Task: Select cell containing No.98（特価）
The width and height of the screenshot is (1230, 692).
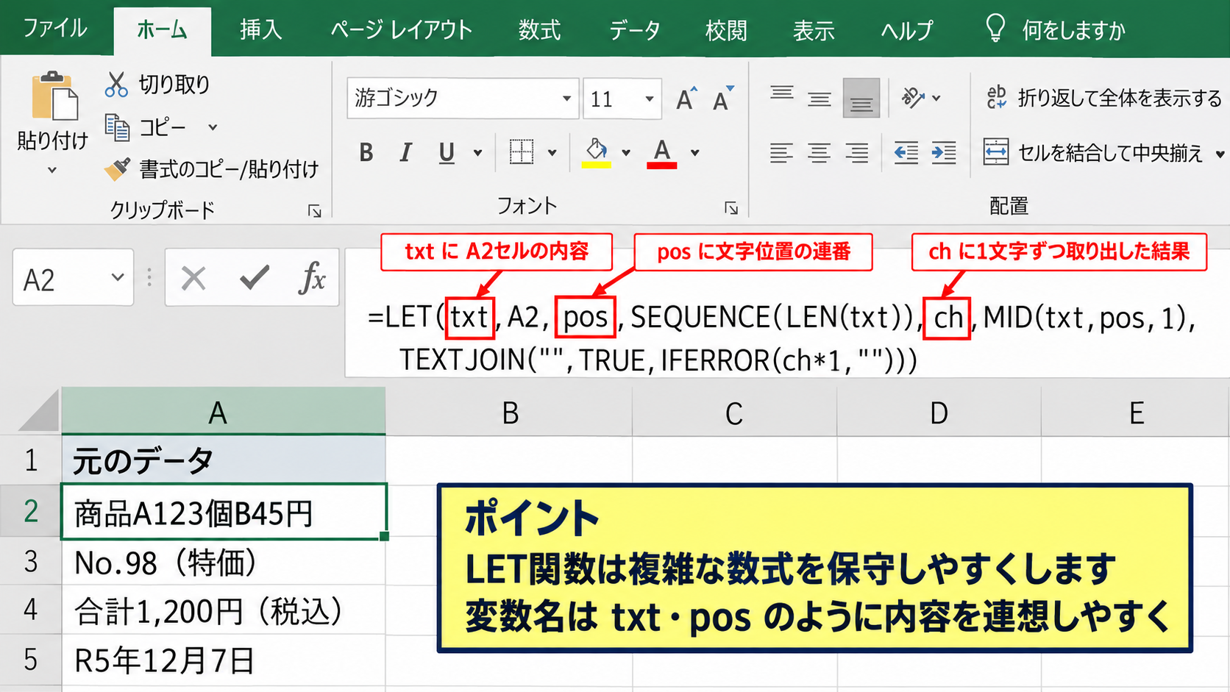Action: pyautogui.click(x=224, y=563)
